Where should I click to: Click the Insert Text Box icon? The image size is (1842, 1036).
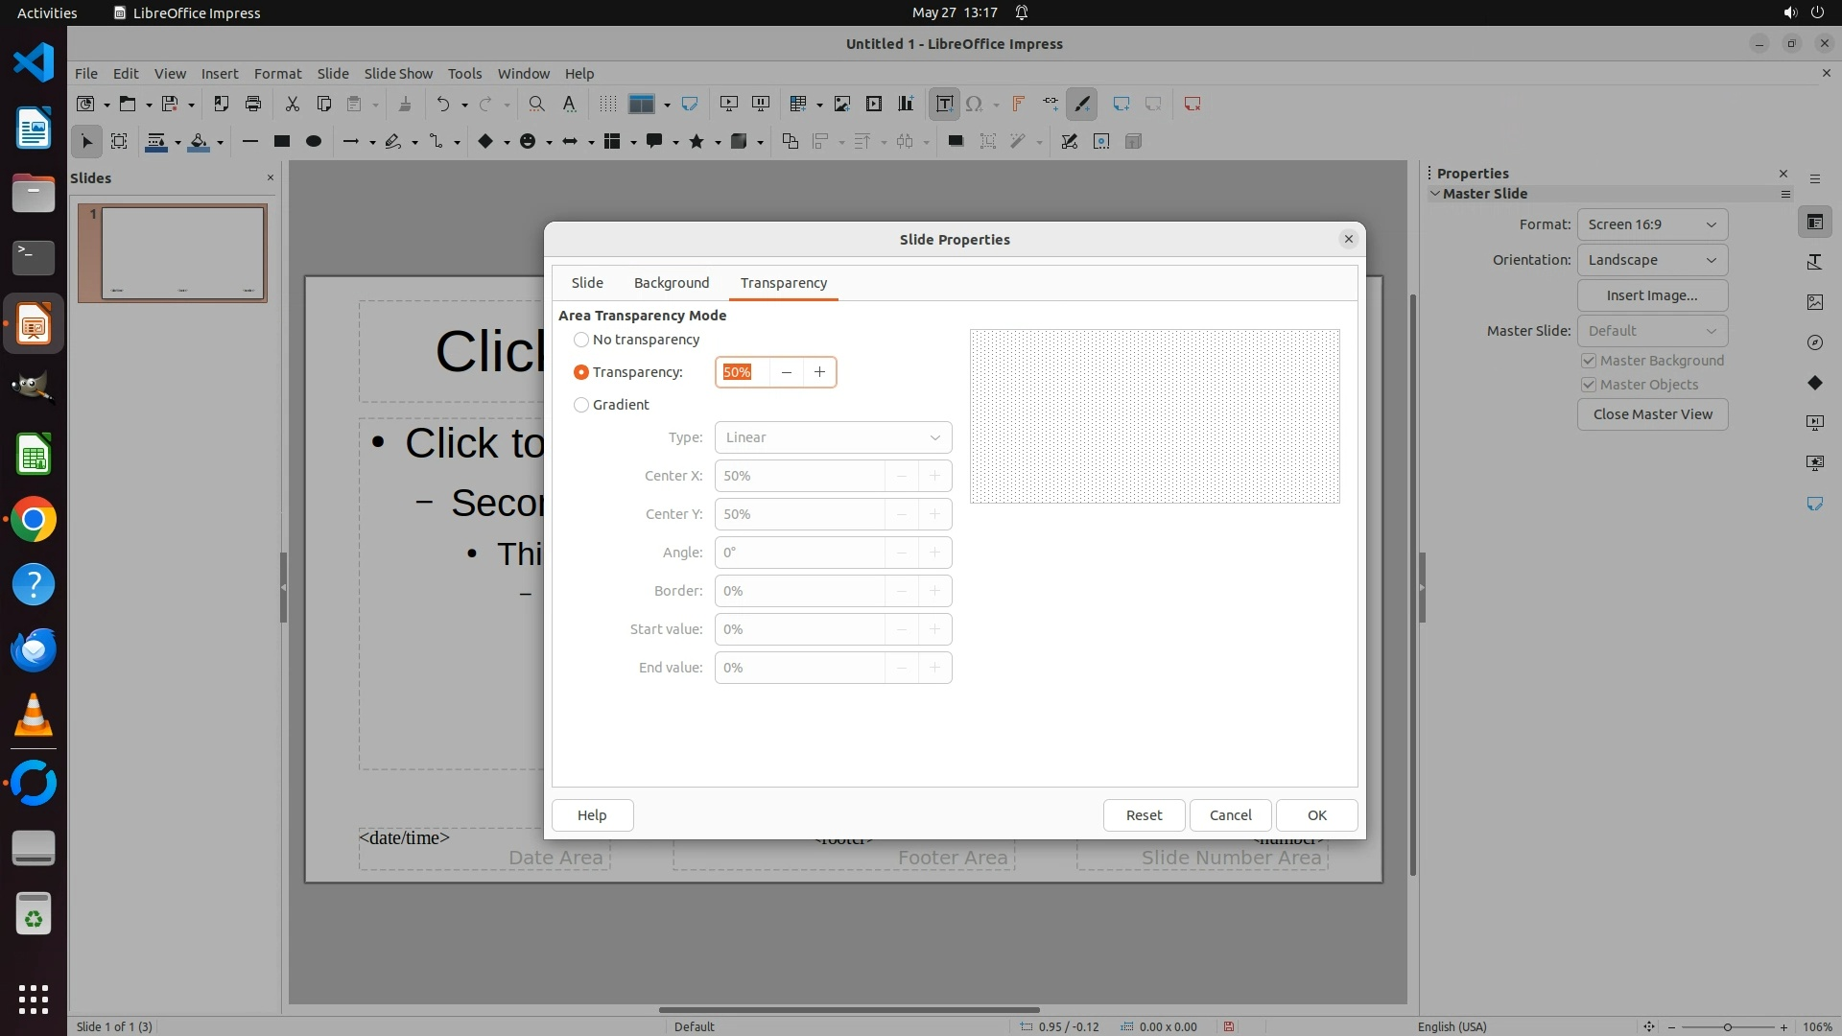pyautogui.click(x=944, y=104)
